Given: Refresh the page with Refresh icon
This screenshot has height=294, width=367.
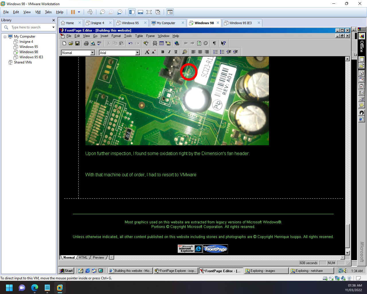Looking at the screenshot, I should (199, 43).
